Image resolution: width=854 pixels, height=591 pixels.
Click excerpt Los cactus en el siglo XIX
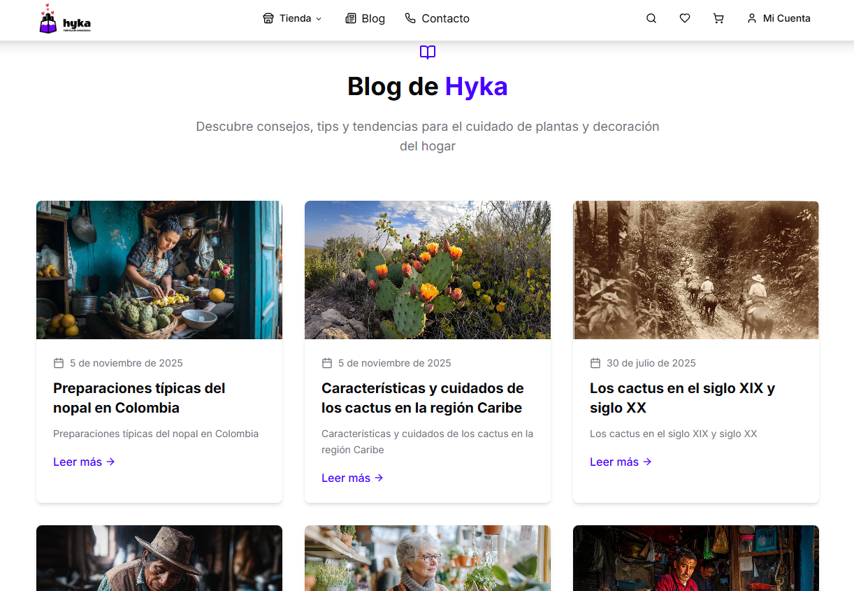point(674,434)
